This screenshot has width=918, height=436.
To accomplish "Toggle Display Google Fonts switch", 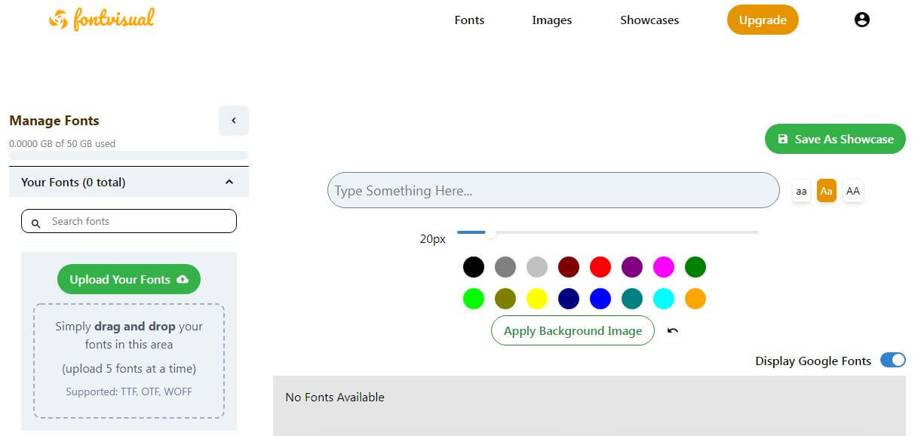I will 892,361.
